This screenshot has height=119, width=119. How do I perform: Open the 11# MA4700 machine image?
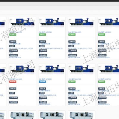109,69
